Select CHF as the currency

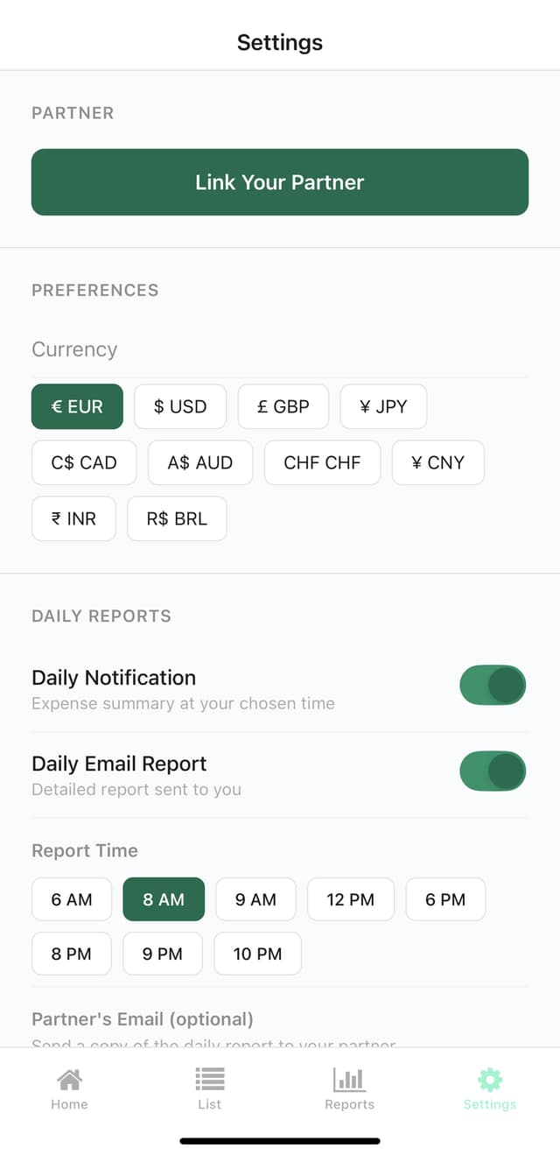[x=322, y=462]
